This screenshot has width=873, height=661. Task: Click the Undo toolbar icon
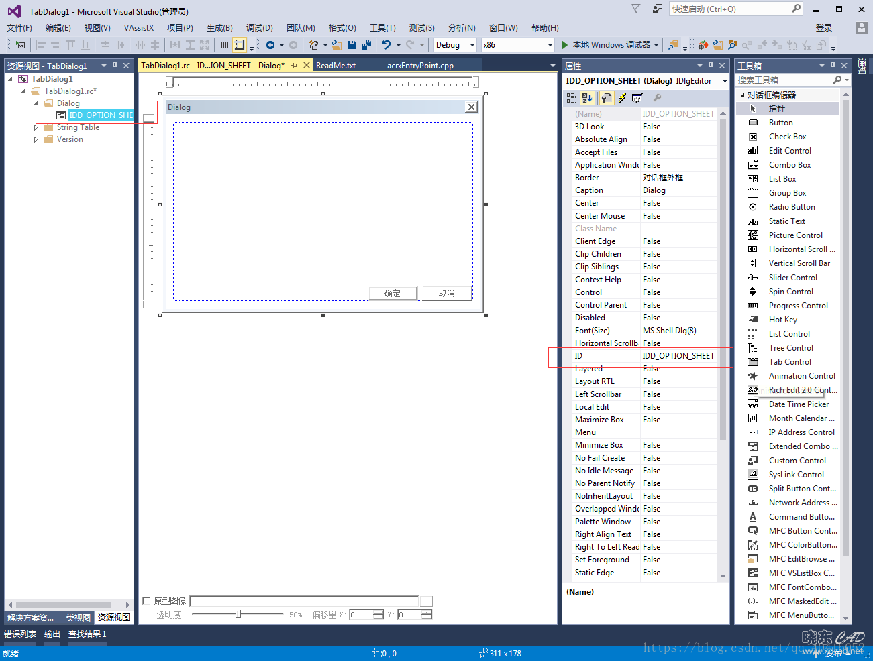click(387, 45)
